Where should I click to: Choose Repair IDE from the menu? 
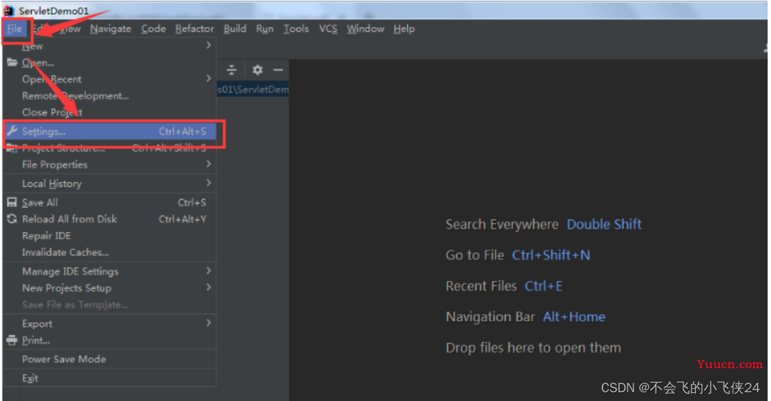46,236
